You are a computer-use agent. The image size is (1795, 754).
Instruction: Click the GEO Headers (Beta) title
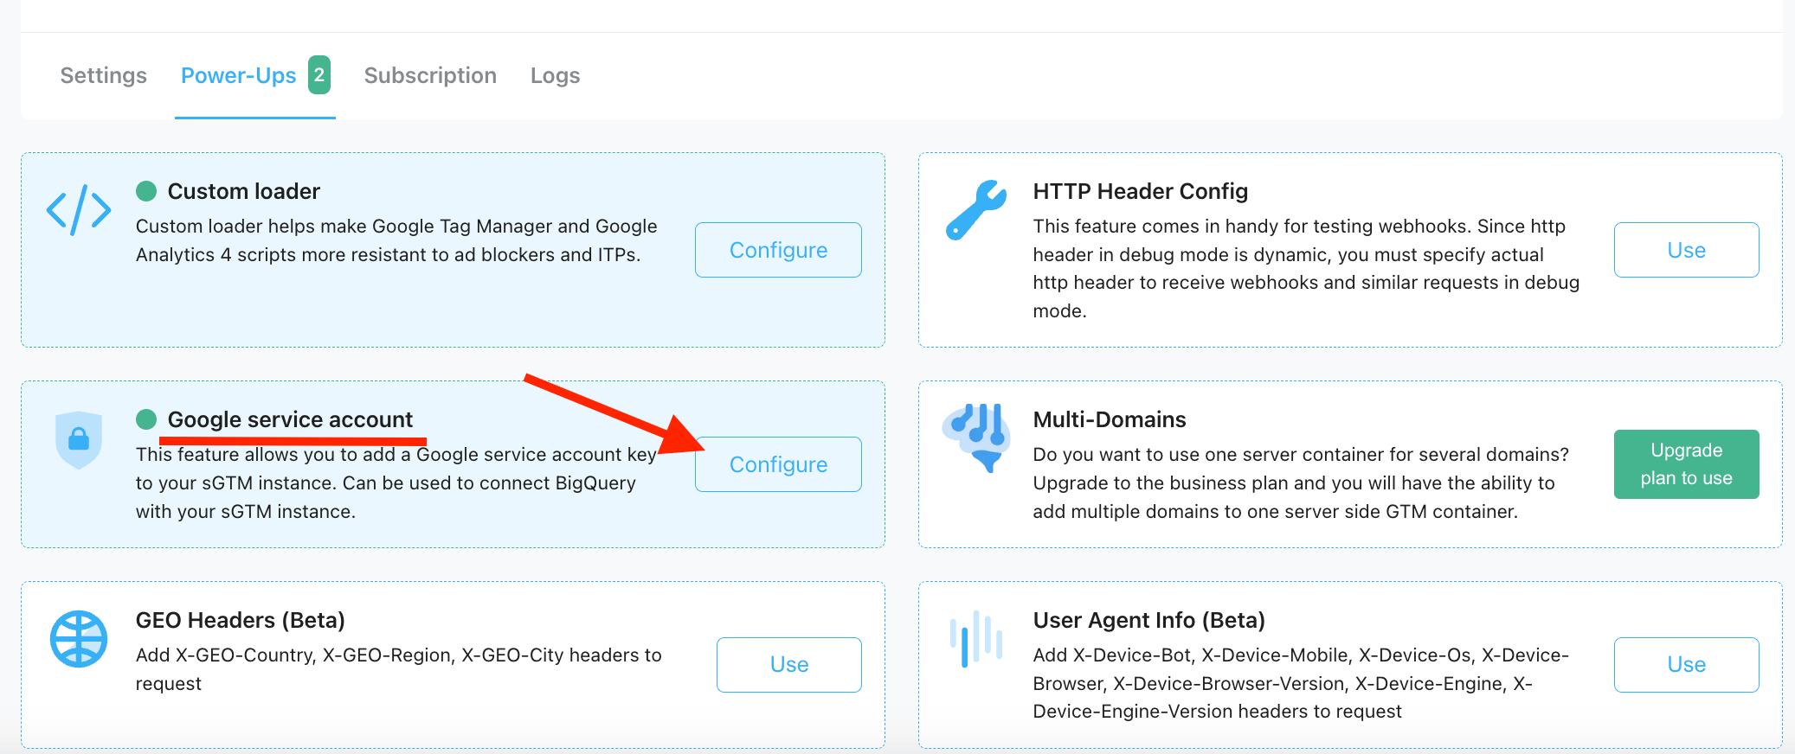pos(241,620)
